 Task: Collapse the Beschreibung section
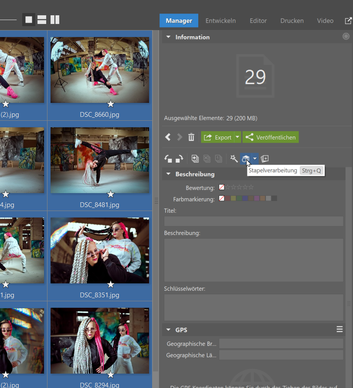169,174
